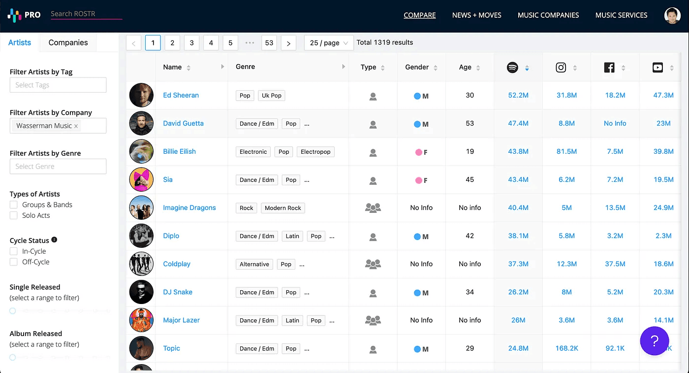The height and width of the screenshot is (373, 689).
Task: Open Diplo artist photo
Action: [141, 236]
